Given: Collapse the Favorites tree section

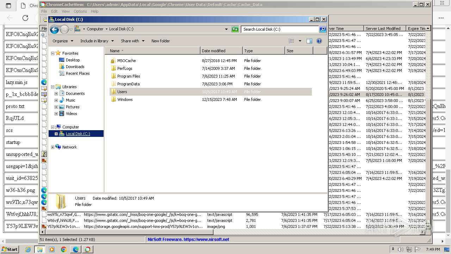Looking at the screenshot, I should 52,53.
